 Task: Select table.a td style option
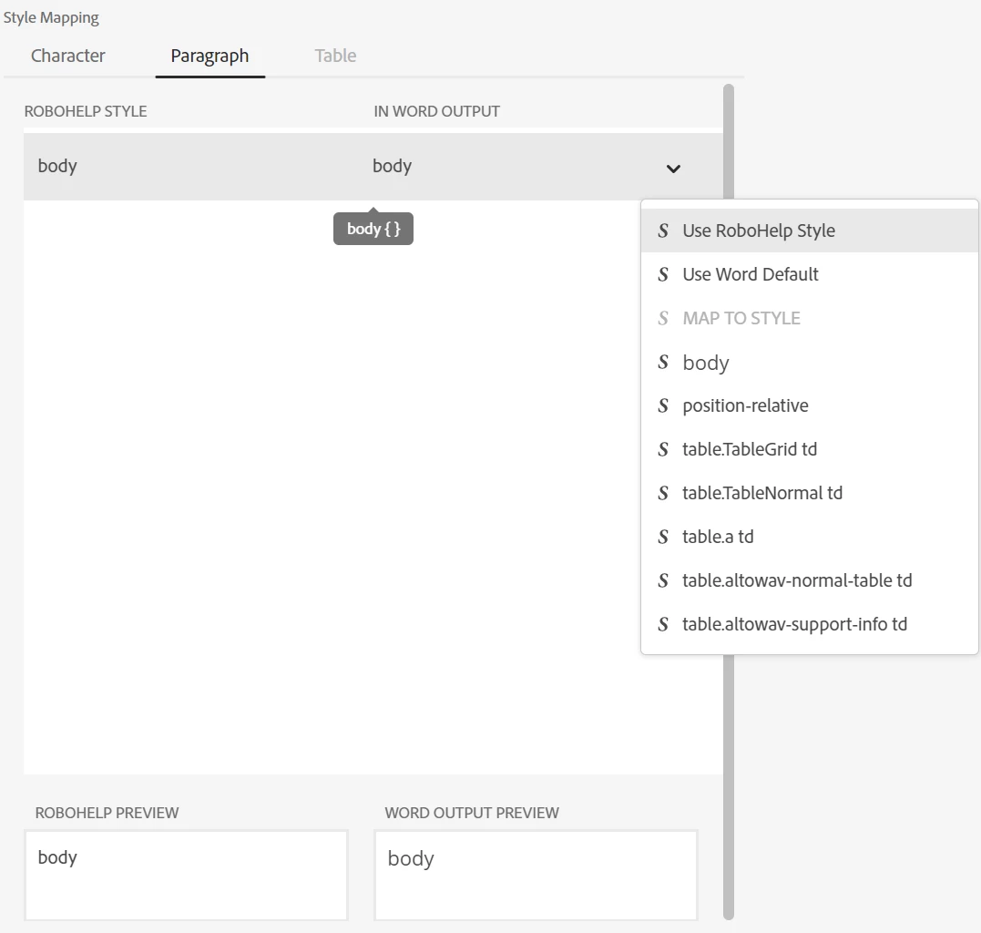coord(809,537)
